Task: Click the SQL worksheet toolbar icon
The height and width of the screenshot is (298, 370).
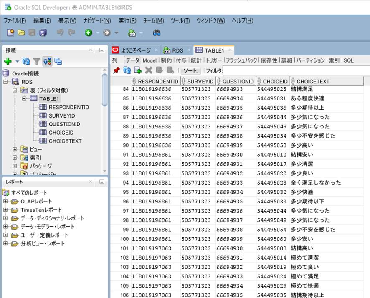Action: coord(132,33)
